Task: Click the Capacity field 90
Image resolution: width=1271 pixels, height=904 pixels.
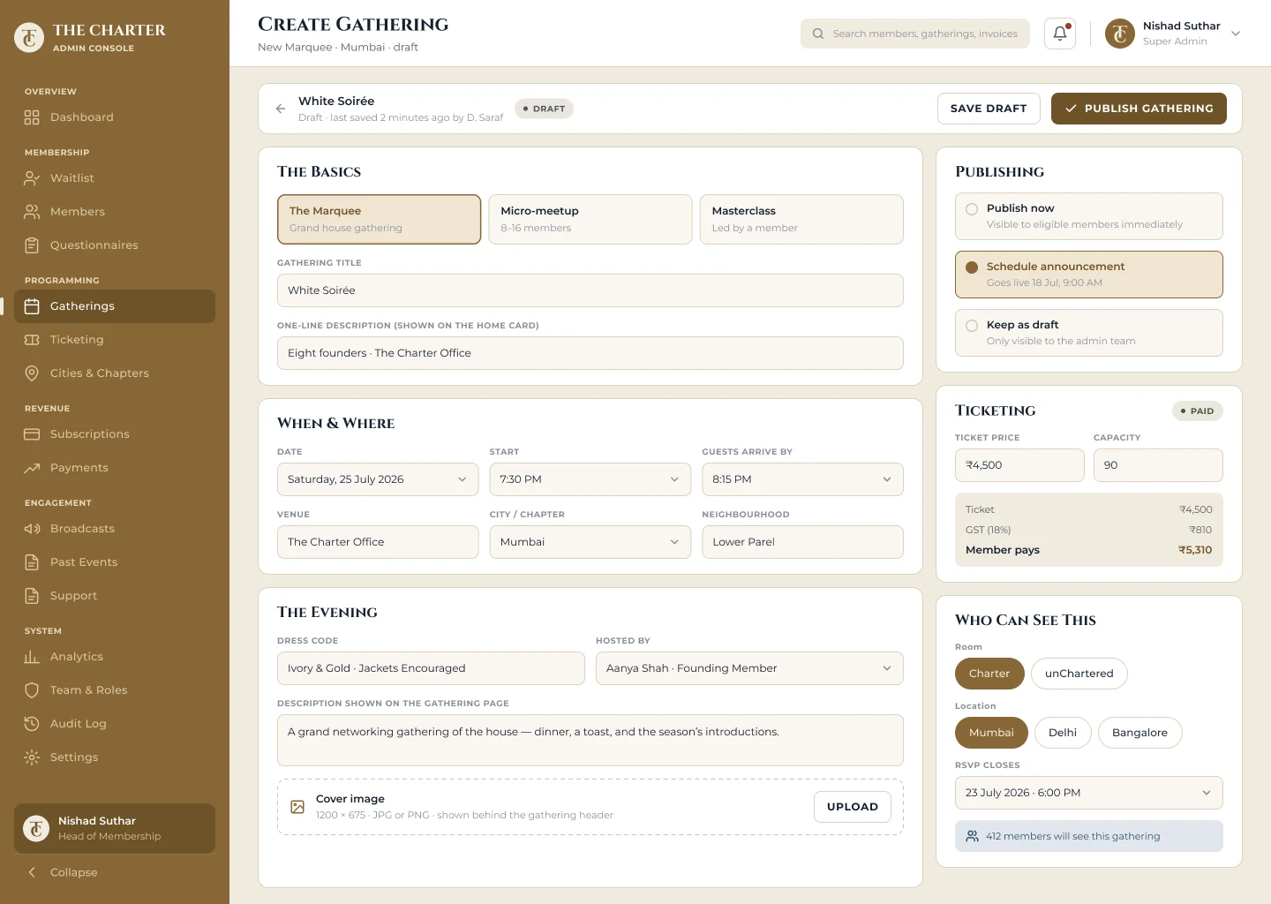Action: (1158, 465)
